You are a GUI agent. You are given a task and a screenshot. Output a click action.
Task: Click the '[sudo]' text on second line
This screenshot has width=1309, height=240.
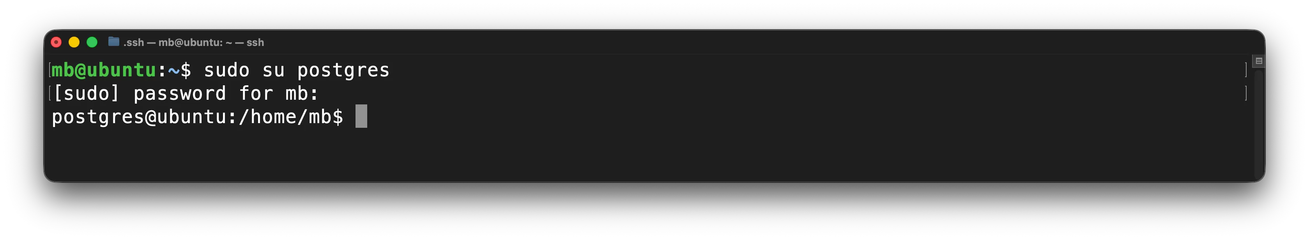(87, 94)
